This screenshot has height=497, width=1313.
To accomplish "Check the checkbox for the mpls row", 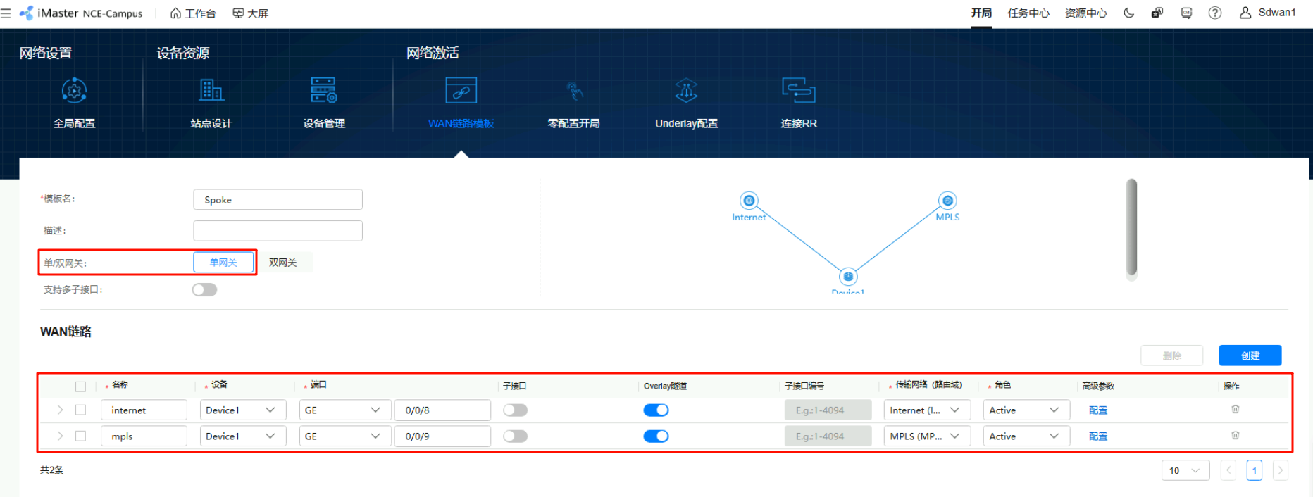I will tap(81, 436).
